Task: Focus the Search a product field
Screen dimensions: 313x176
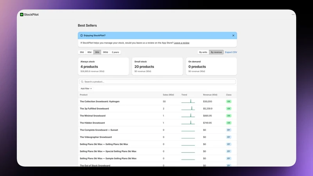Action: [x=157, y=82]
